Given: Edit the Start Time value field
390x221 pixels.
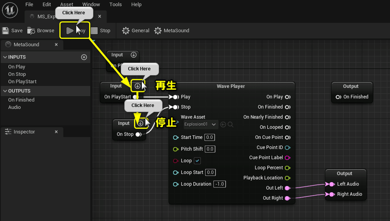Looking at the screenshot, I should [x=210, y=137].
